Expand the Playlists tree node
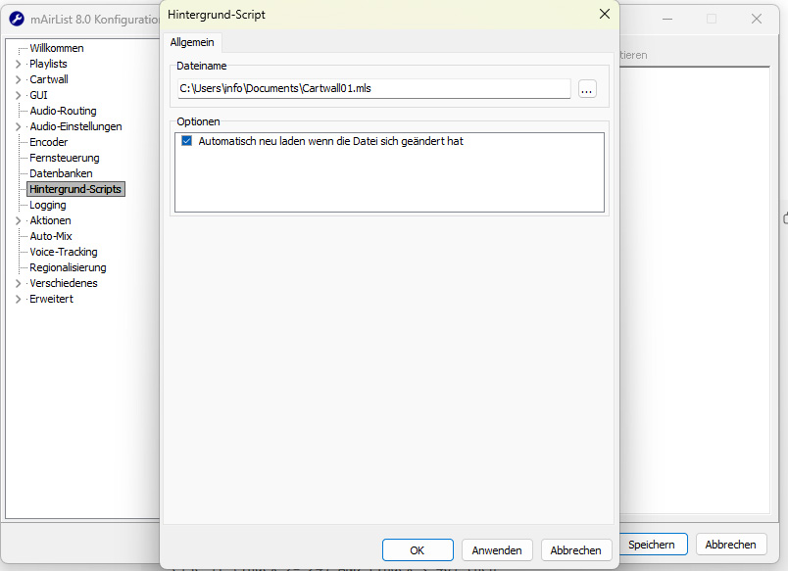The height and width of the screenshot is (571, 788). [x=18, y=64]
